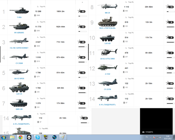Click the star badge in the AH-1Z VIPER row
Viewport: 175px width, 140px height.
81,72
